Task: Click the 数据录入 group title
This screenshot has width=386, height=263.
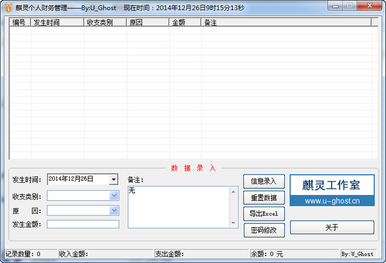Action: [194, 168]
